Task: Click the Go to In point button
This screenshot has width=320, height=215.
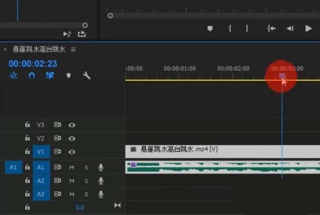Action: tap(272, 28)
